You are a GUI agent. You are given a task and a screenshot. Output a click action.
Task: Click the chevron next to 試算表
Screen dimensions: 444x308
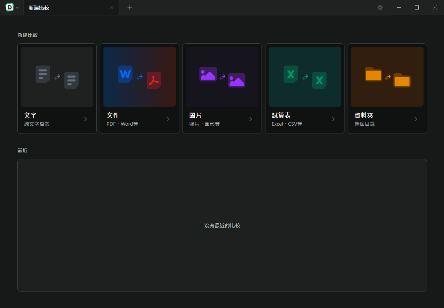(x=333, y=119)
